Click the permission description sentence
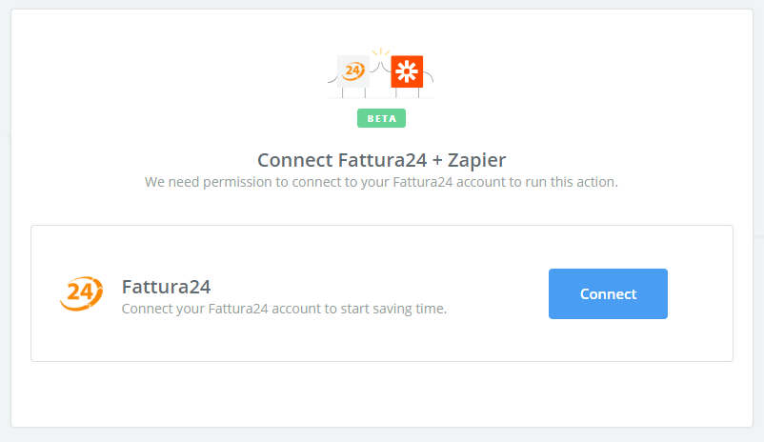Screen dimensions: 764x442 (x=381, y=182)
